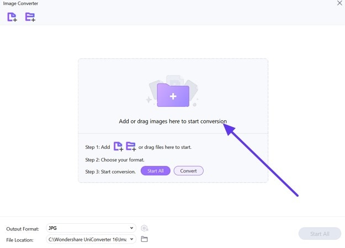Click the 'Image Converter' window title
Image resolution: width=345 pixels, height=248 pixels.
pos(20,3)
